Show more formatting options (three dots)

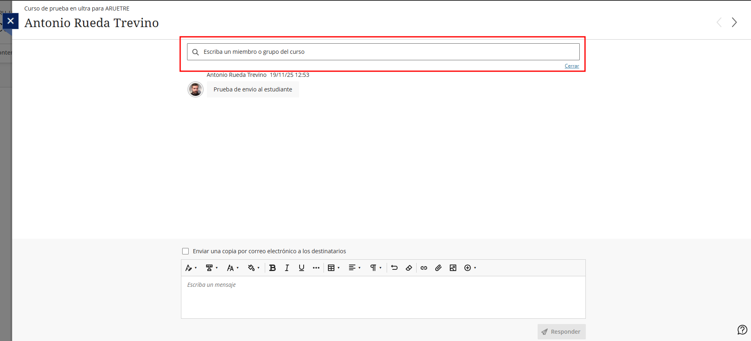(x=316, y=268)
